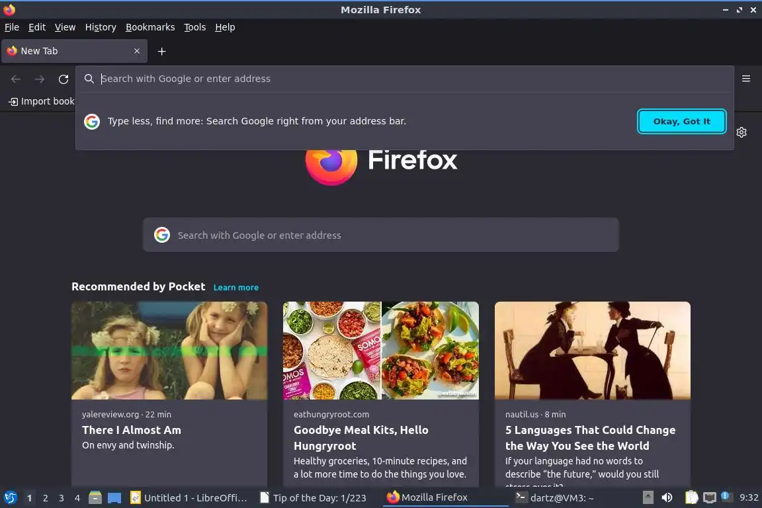Reload the current page
Viewport: 762px width, 508px height.
pyautogui.click(x=63, y=79)
